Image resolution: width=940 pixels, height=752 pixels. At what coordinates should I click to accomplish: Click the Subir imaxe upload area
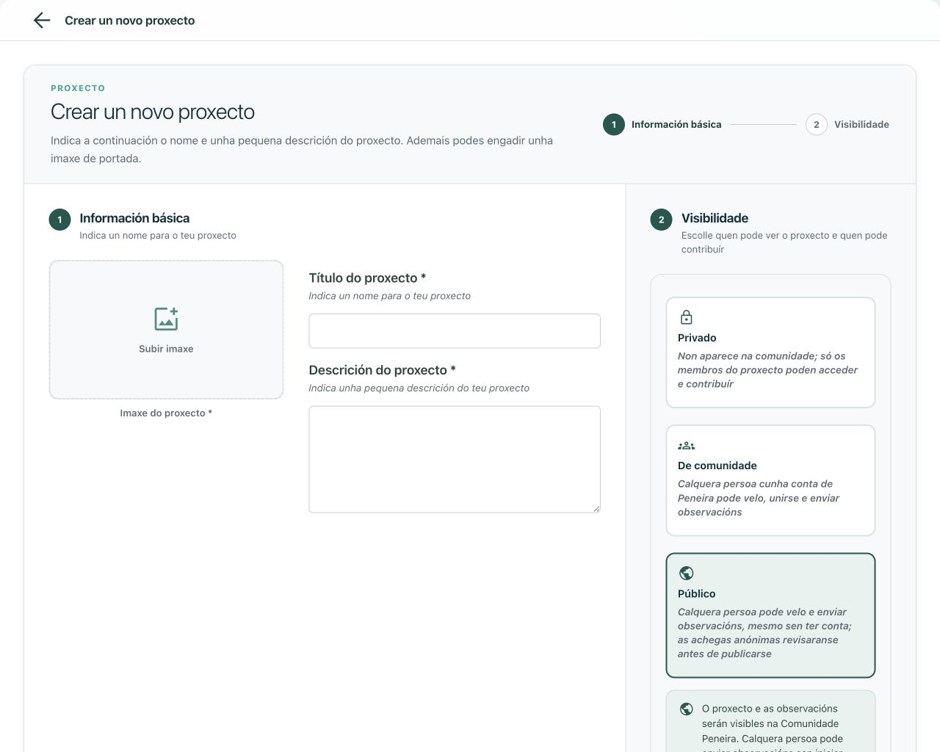(166, 330)
